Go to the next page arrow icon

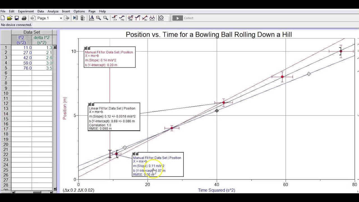67,18
